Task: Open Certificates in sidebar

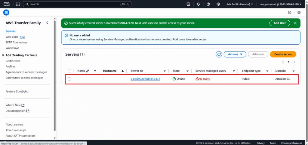Action: coord(13,61)
